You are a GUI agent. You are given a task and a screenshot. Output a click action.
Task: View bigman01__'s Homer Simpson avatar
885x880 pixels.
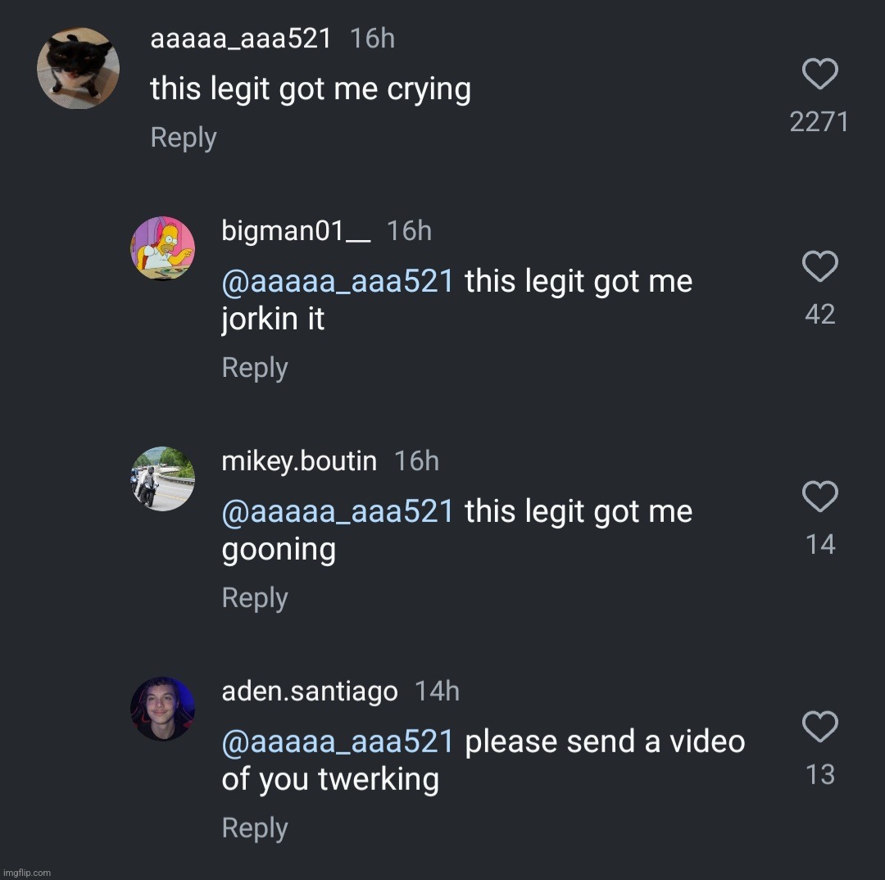(163, 248)
